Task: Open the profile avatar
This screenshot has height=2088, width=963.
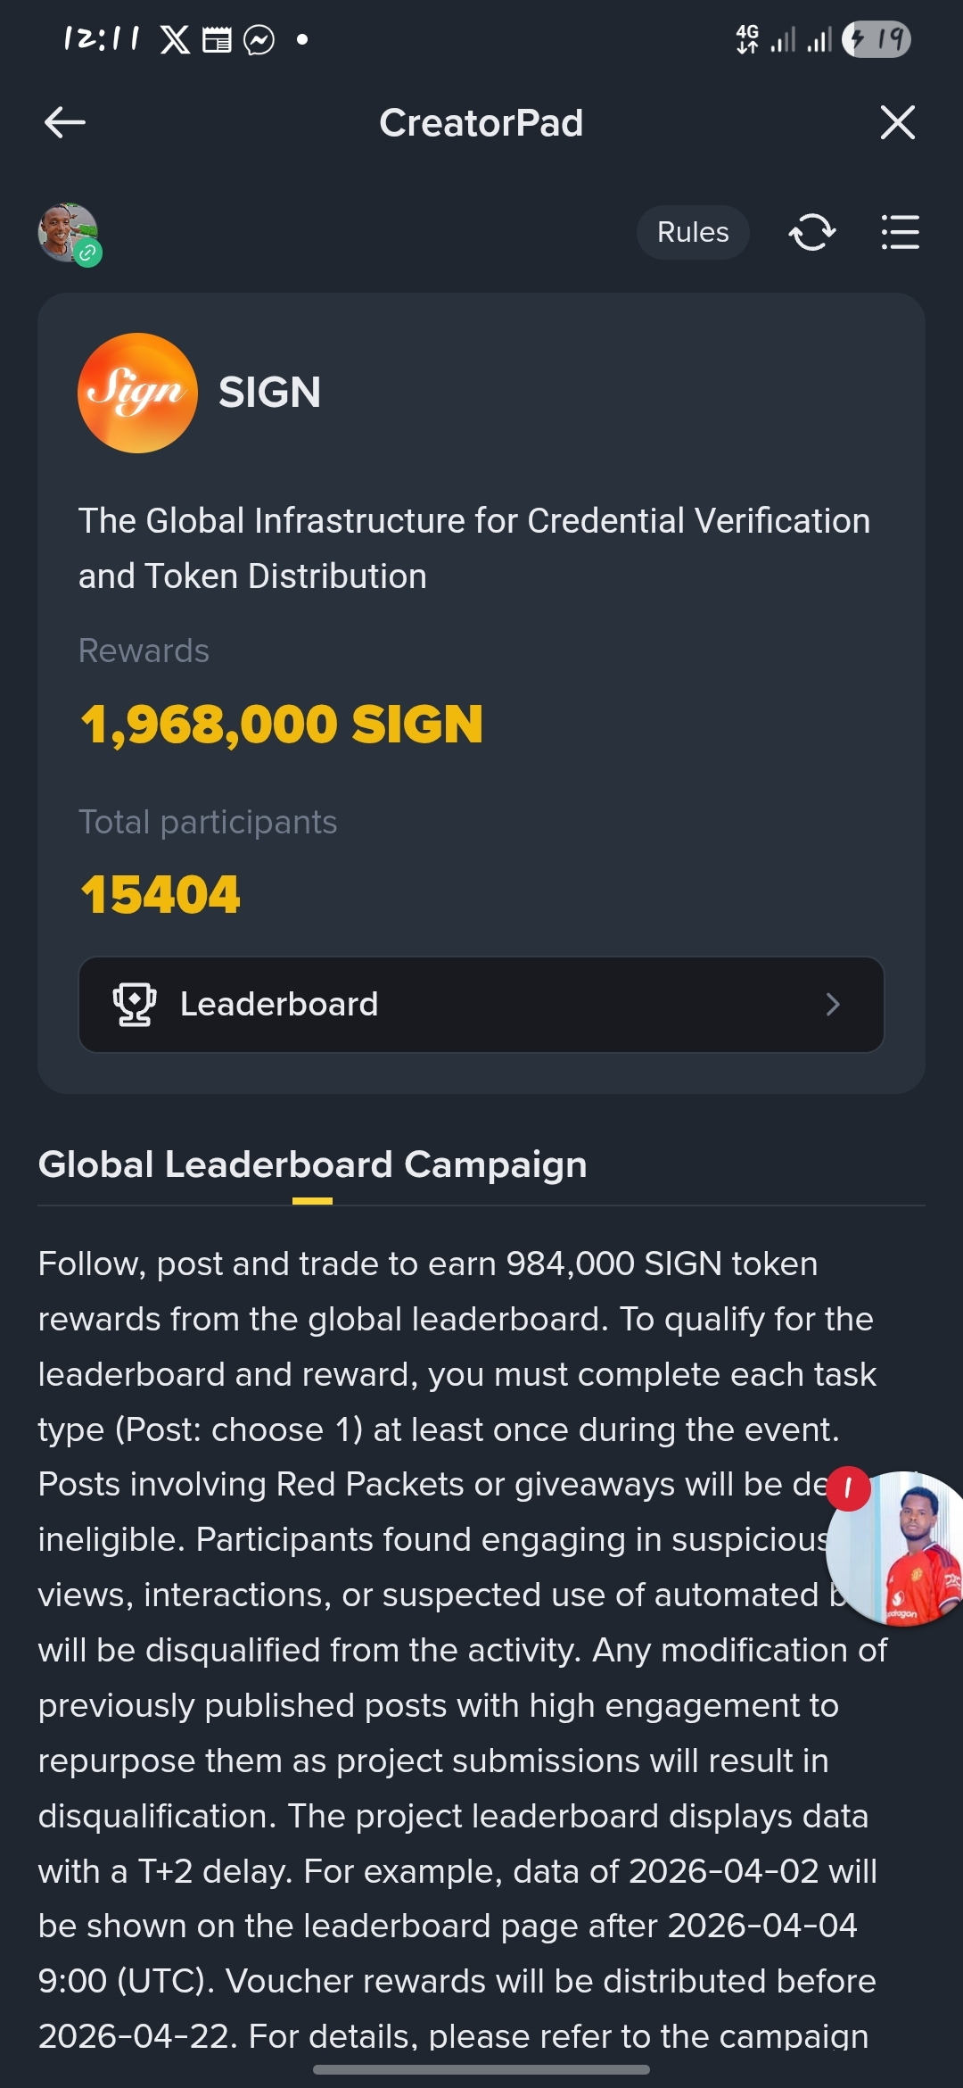Action: pyautogui.click(x=68, y=233)
